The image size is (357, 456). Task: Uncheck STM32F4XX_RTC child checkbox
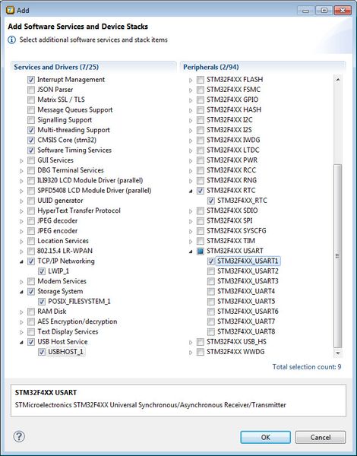(x=211, y=201)
